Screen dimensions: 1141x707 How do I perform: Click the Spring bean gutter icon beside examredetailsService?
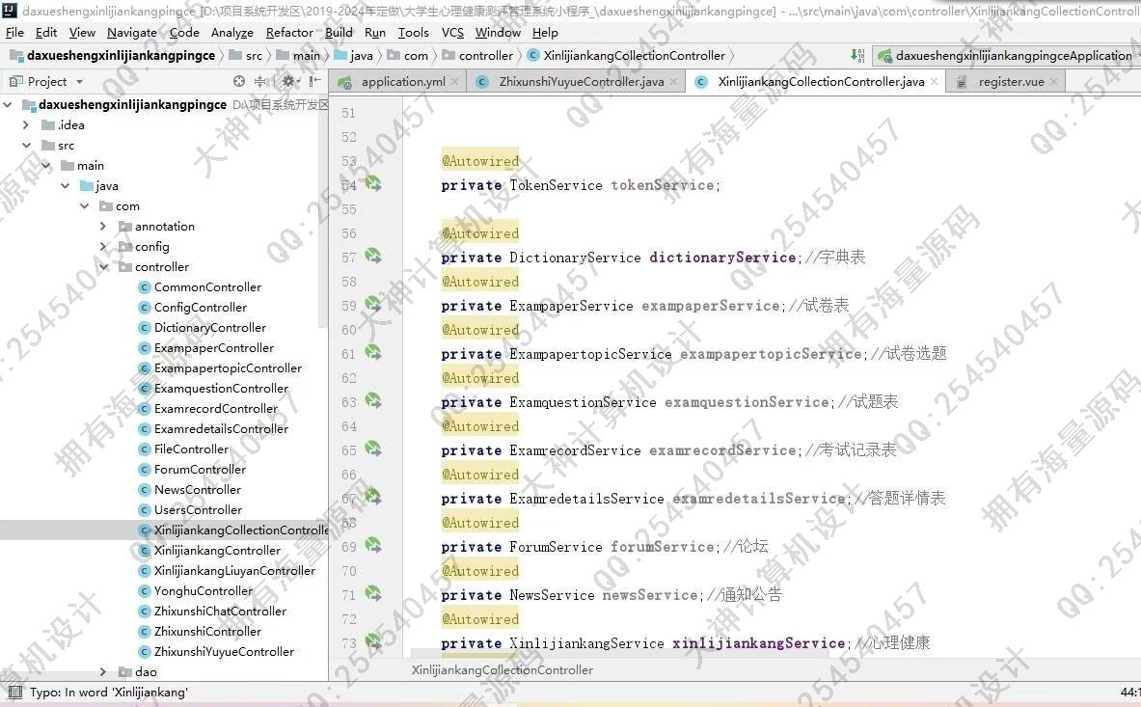373,498
